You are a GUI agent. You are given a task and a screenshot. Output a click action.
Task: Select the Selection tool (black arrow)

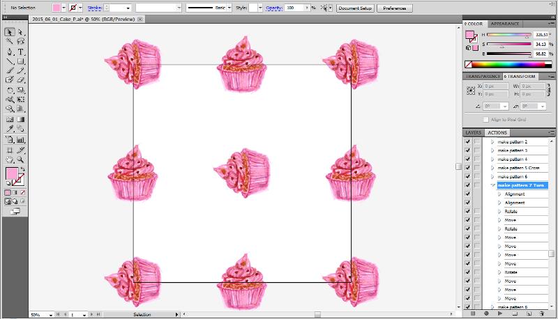tap(10, 32)
